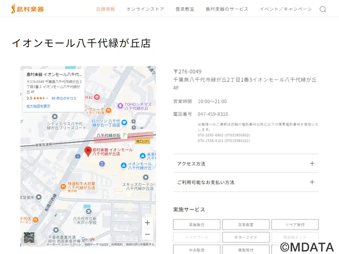
Task: Open the 音楽教室 menu
Action: point(185,9)
